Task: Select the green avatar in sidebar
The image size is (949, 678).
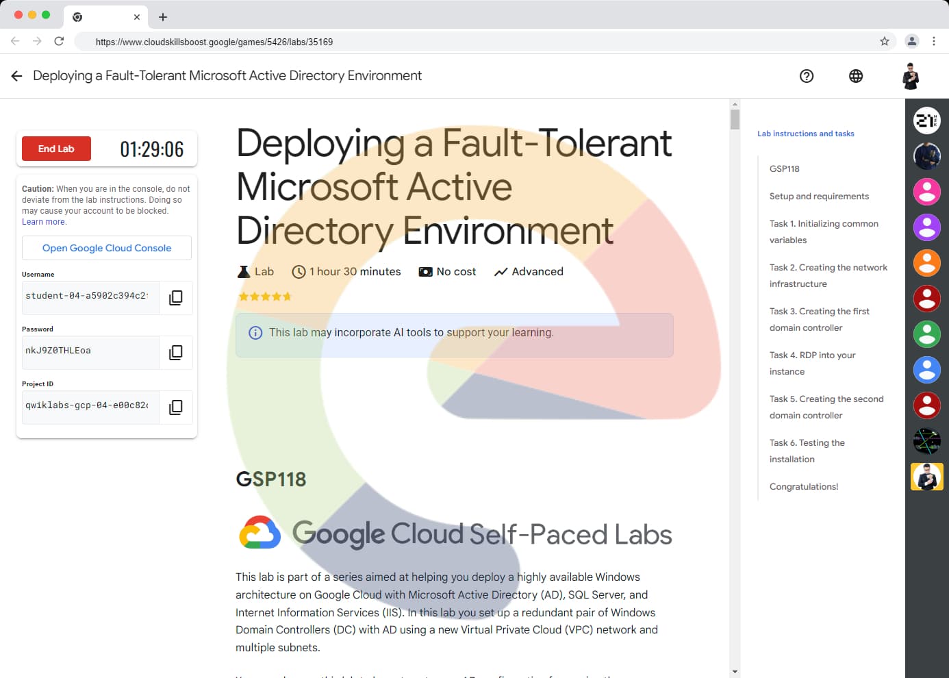Action: pos(927,334)
